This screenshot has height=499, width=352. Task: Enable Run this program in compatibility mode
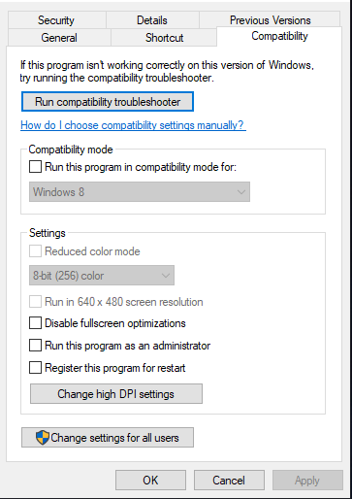tap(35, 167)
